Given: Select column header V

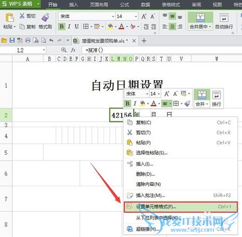Looking at the screenshot, I should pyautogui.click(x=181, y=59).
